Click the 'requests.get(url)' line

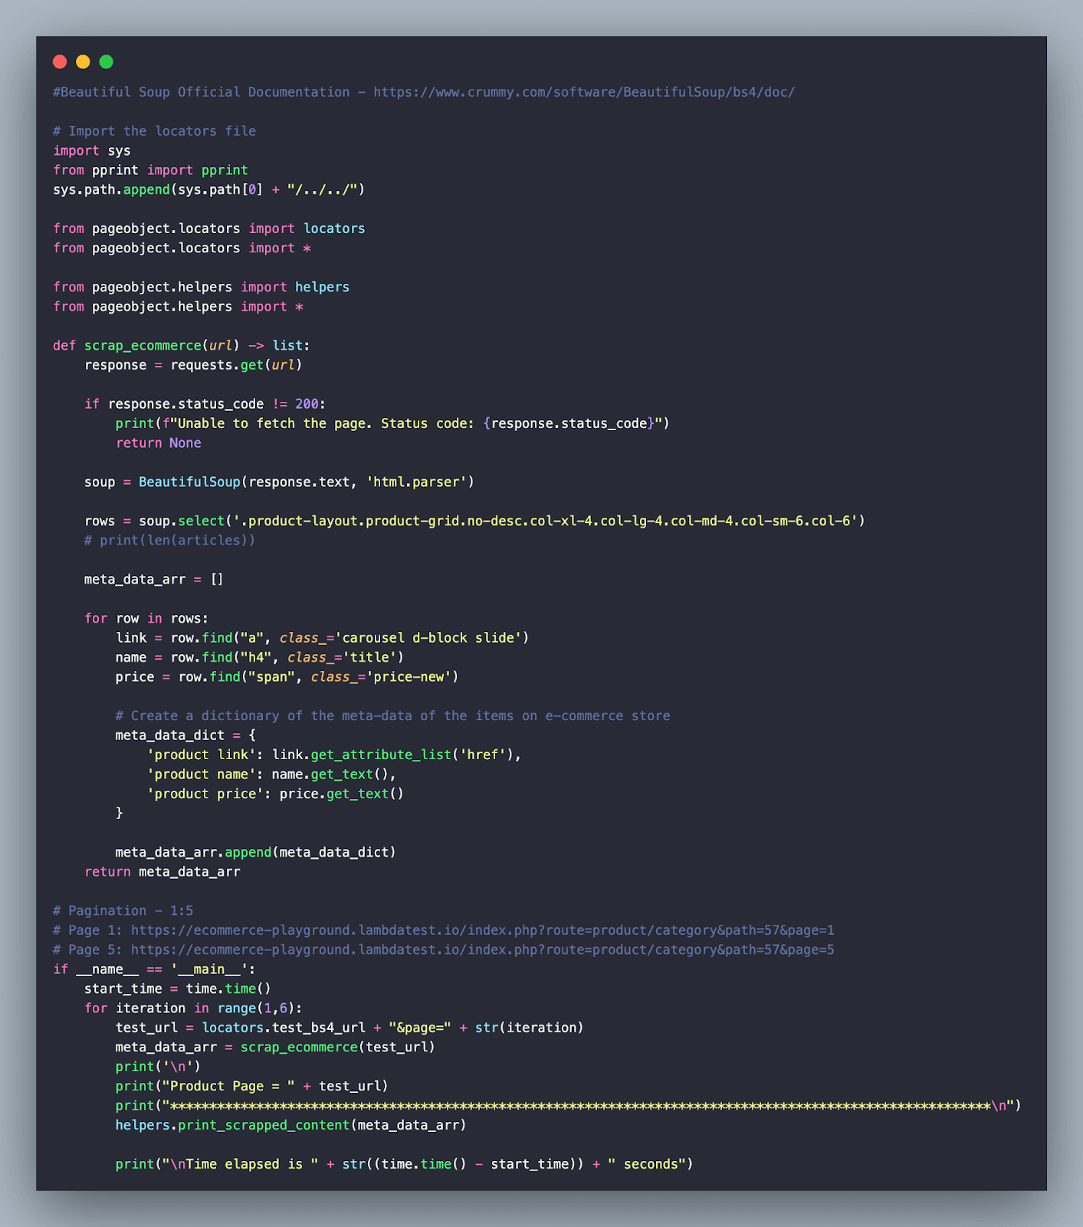tap(193, 365)
